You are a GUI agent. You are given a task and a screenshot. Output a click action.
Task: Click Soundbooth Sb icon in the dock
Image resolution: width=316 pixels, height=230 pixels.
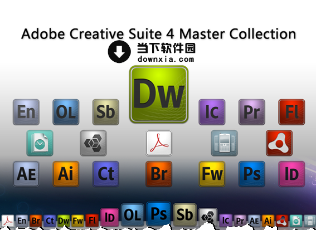click(x=185, y=215)
